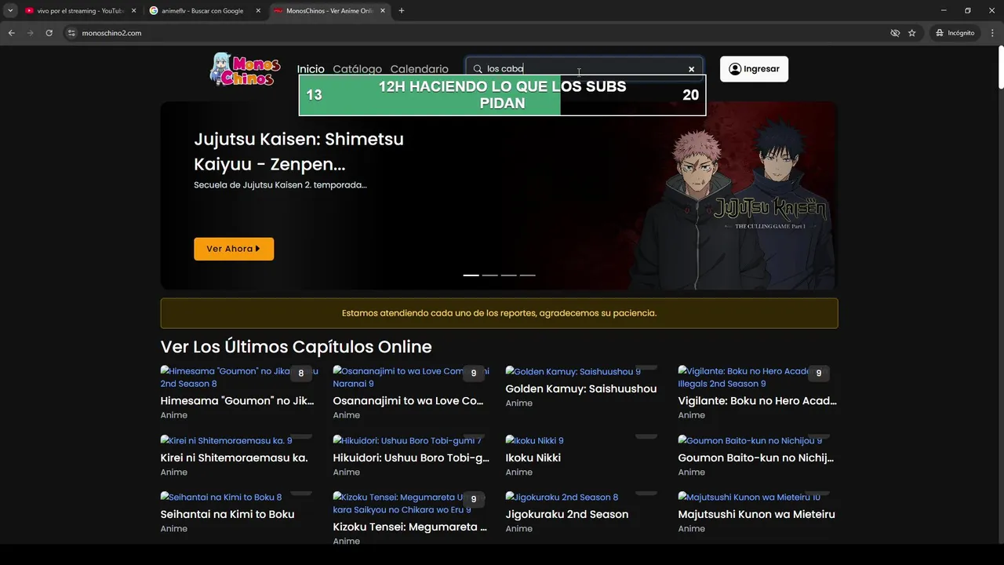Click the search magnifier icon
1004x565 pixels.
tap(478, 69)
